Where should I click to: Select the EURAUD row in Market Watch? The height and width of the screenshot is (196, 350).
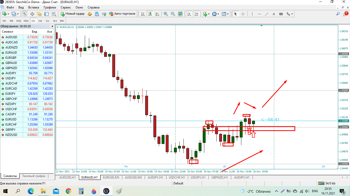(x=27, y=53)
